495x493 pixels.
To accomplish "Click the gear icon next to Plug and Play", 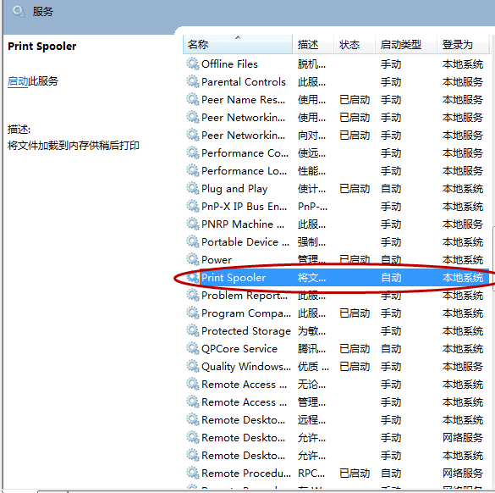I will [x=193, y=189].
